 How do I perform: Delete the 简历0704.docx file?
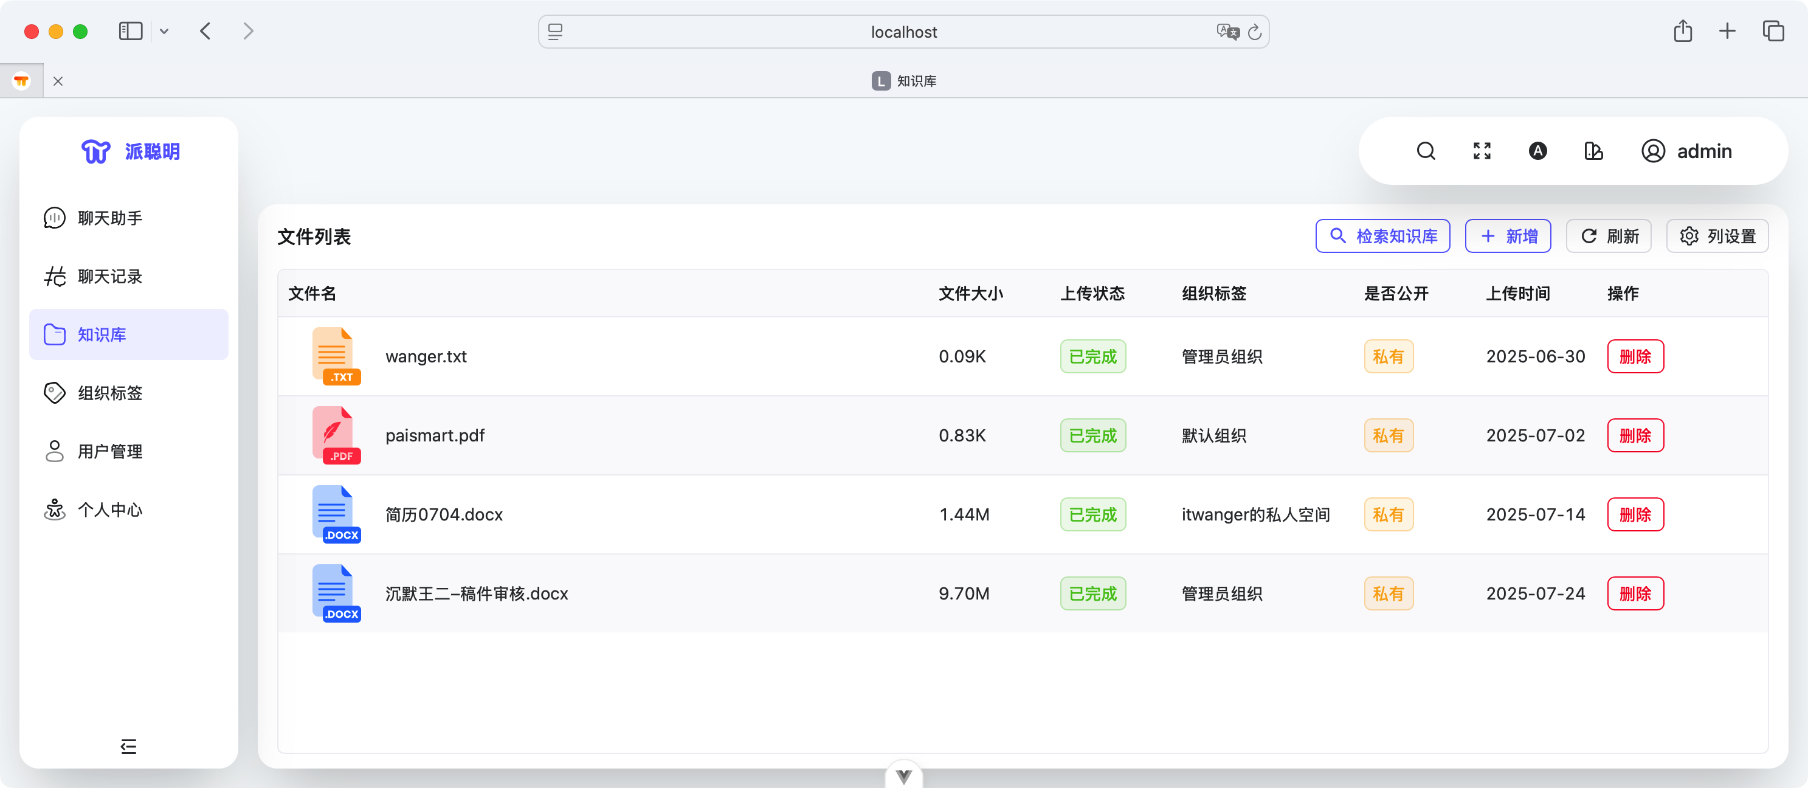pos(1635,514)
